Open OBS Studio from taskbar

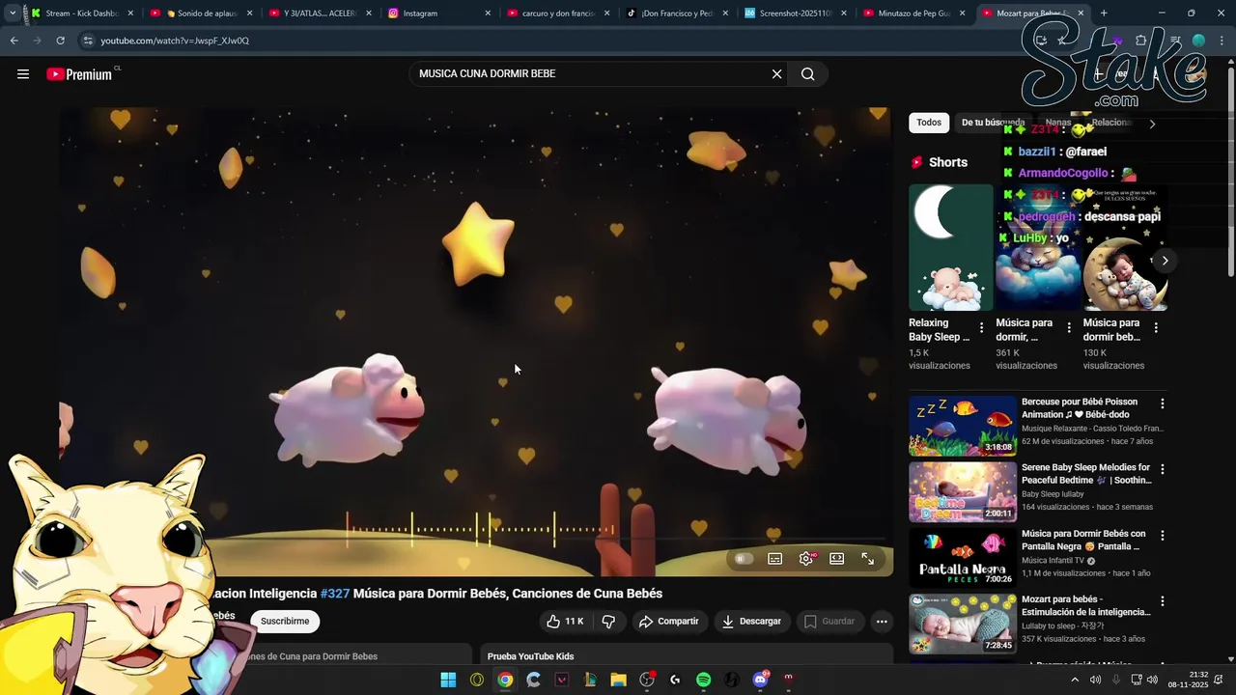click(647, 680)
